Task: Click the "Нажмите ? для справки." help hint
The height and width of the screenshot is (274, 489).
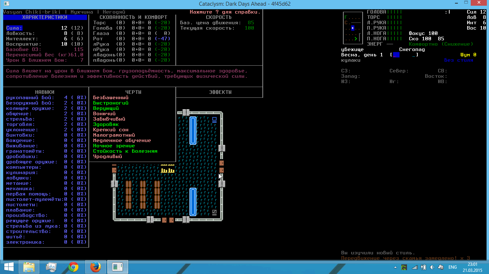Action: coord(225,12)
